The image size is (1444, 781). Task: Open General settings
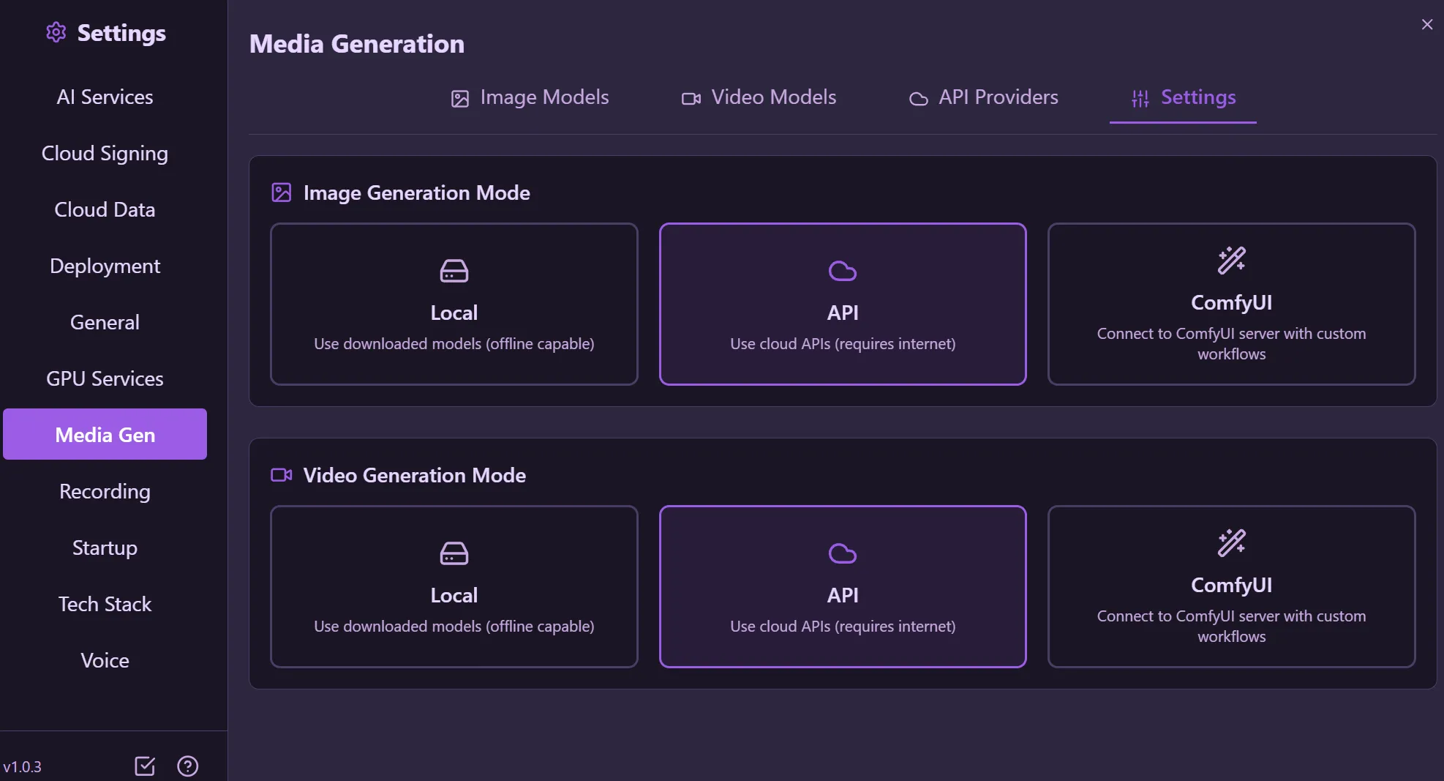(105, 322)
